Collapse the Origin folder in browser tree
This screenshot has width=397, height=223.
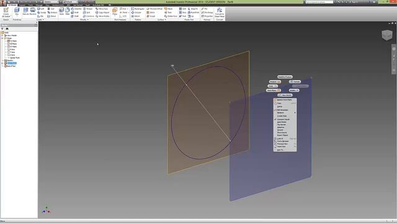(x=2, y=38)
